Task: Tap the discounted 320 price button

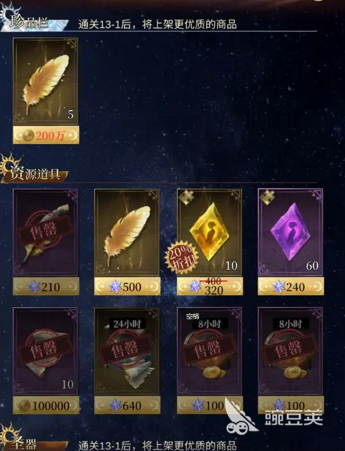Action: (210, 286)
